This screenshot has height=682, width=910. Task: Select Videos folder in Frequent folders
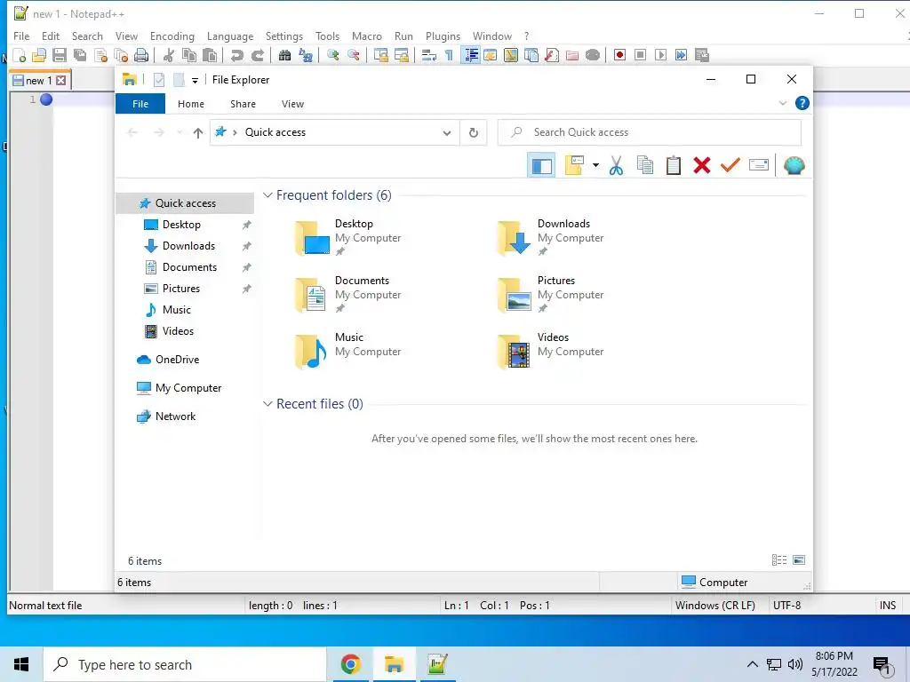coord(550,352)
